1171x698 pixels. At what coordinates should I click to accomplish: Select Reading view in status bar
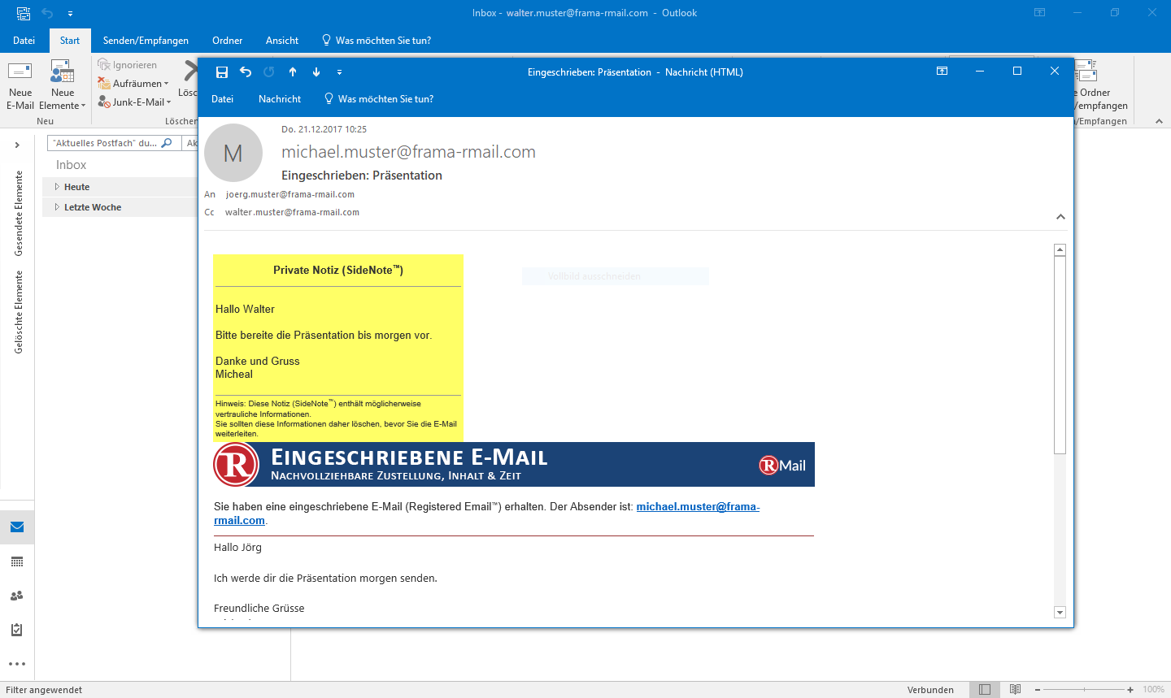pos(1015,690)
